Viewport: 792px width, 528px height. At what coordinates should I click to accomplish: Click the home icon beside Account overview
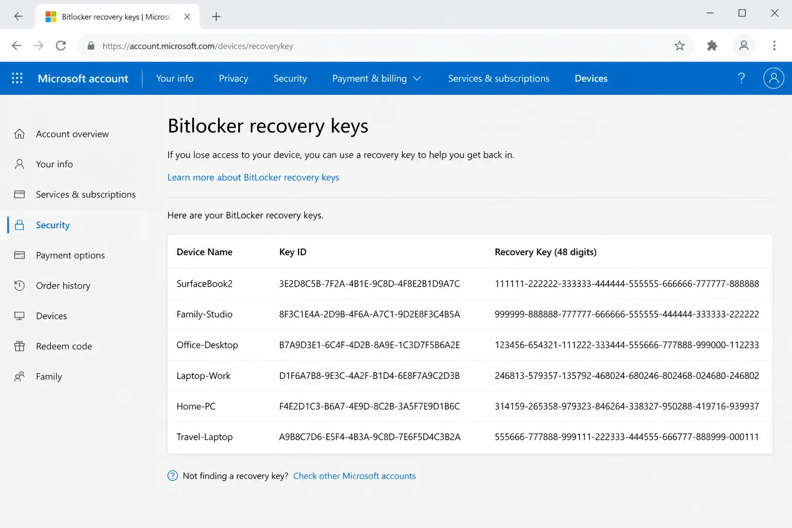pos(20,134)
